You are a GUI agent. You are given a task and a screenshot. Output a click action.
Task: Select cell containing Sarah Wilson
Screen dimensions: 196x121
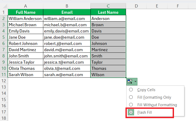pos(25,75)
